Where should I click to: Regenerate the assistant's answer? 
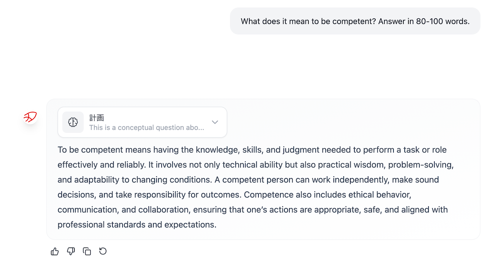click(x=103, y=251)
